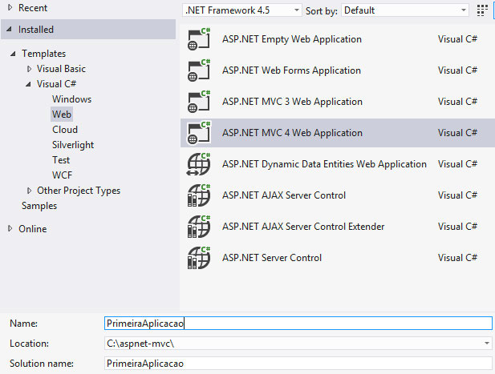
Task: Choose ASP.NET MVC 4 Web Application text
Action: 292,133
